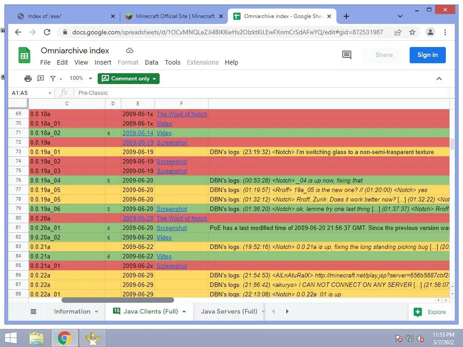Collapse the menus with the up chevron
The width and height of the screenshot is (463, 347).
tap(439, 79)
